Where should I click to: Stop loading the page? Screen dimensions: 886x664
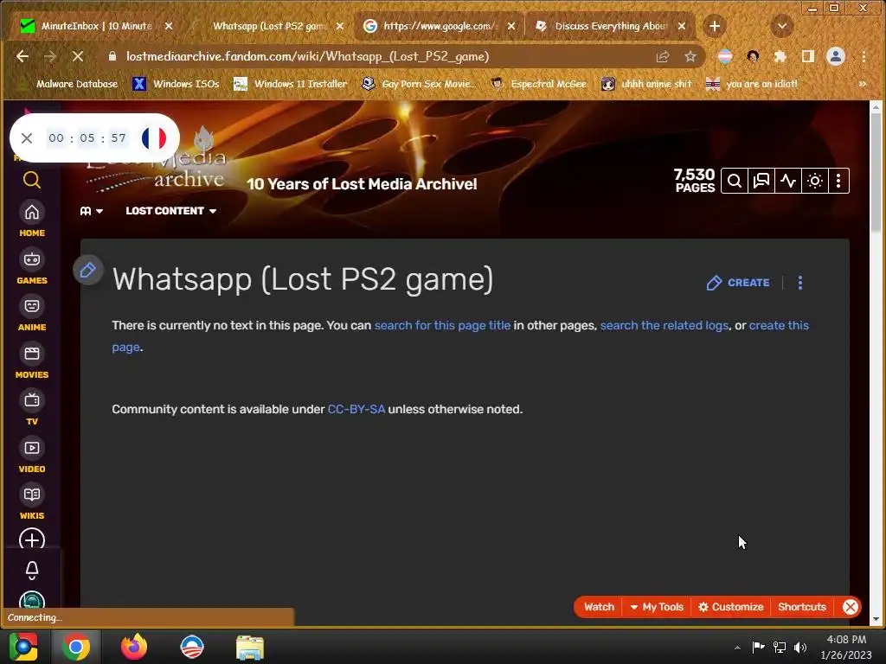[77, 56]
